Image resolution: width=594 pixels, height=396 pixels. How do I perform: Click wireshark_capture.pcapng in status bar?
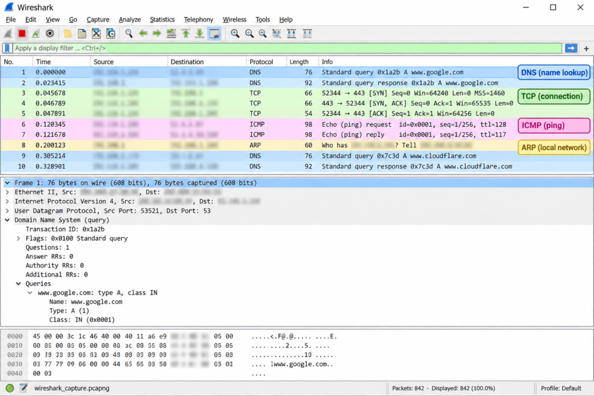click(71, 388)
